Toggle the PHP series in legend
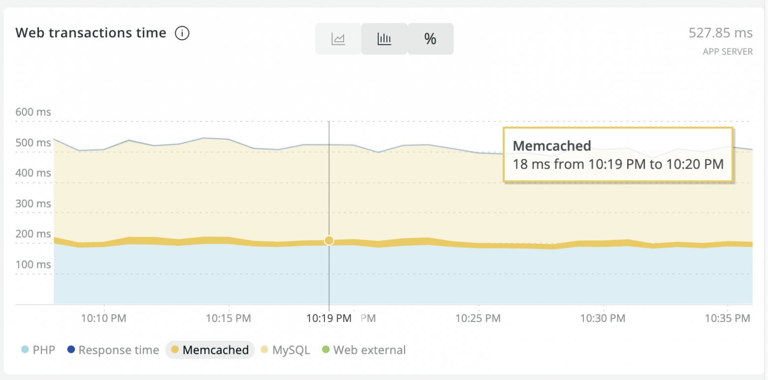Screen dimensions: 768x380 pyautogui.click(x=43, y=350)
